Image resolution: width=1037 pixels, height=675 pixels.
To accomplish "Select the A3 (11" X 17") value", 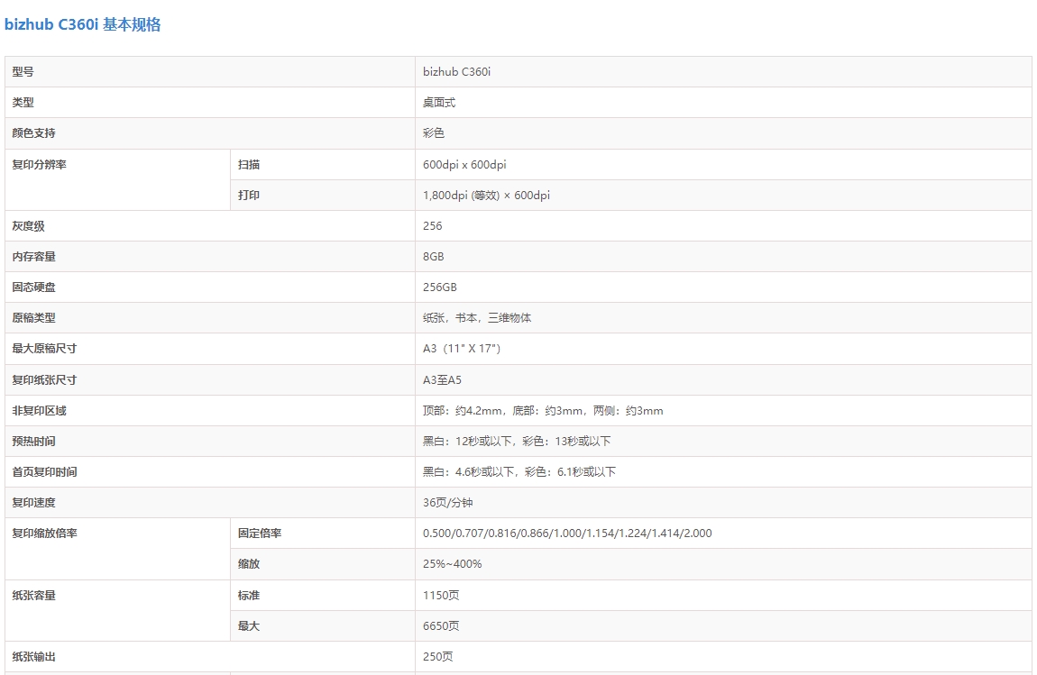I will tap(461, 349).
